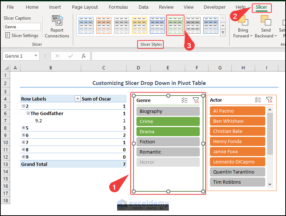286x216 pixels.
Task: Select Horror in Genre slicer
Action: click(168, 162)
